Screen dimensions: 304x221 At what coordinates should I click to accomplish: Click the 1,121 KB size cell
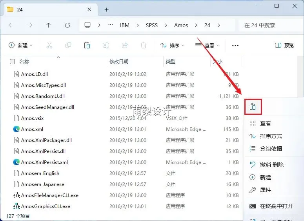229,96
